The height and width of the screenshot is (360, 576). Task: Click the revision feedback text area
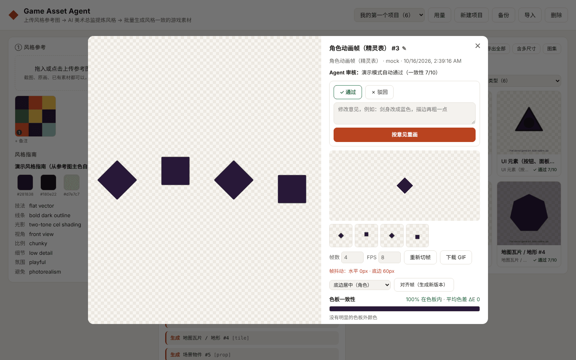pos(404,114)
